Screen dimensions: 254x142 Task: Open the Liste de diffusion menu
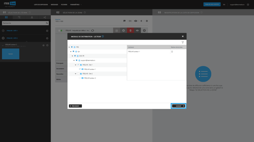coord(41,5)
